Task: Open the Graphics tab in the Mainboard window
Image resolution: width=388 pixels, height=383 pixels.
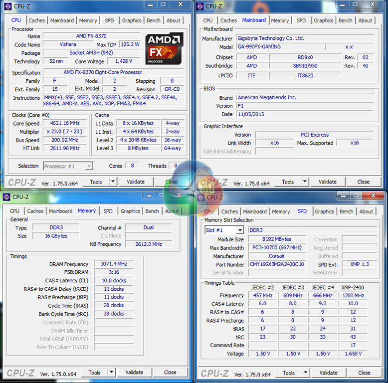Action: click(x=323, y=20)
